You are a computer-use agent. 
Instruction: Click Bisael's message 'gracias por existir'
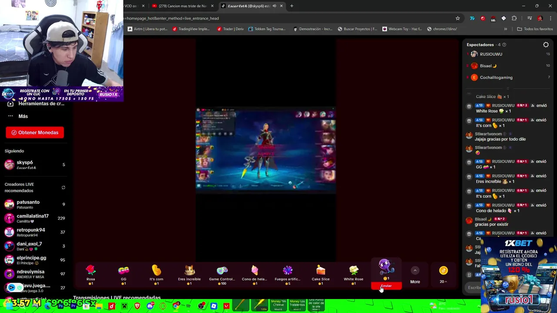(x=491, y=224)
